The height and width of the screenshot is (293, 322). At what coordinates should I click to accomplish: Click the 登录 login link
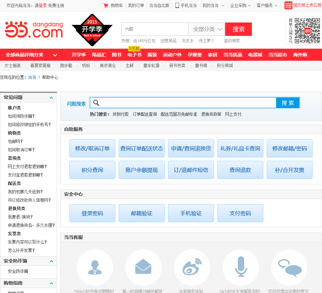pyautogui.click(x=43, y=6)
